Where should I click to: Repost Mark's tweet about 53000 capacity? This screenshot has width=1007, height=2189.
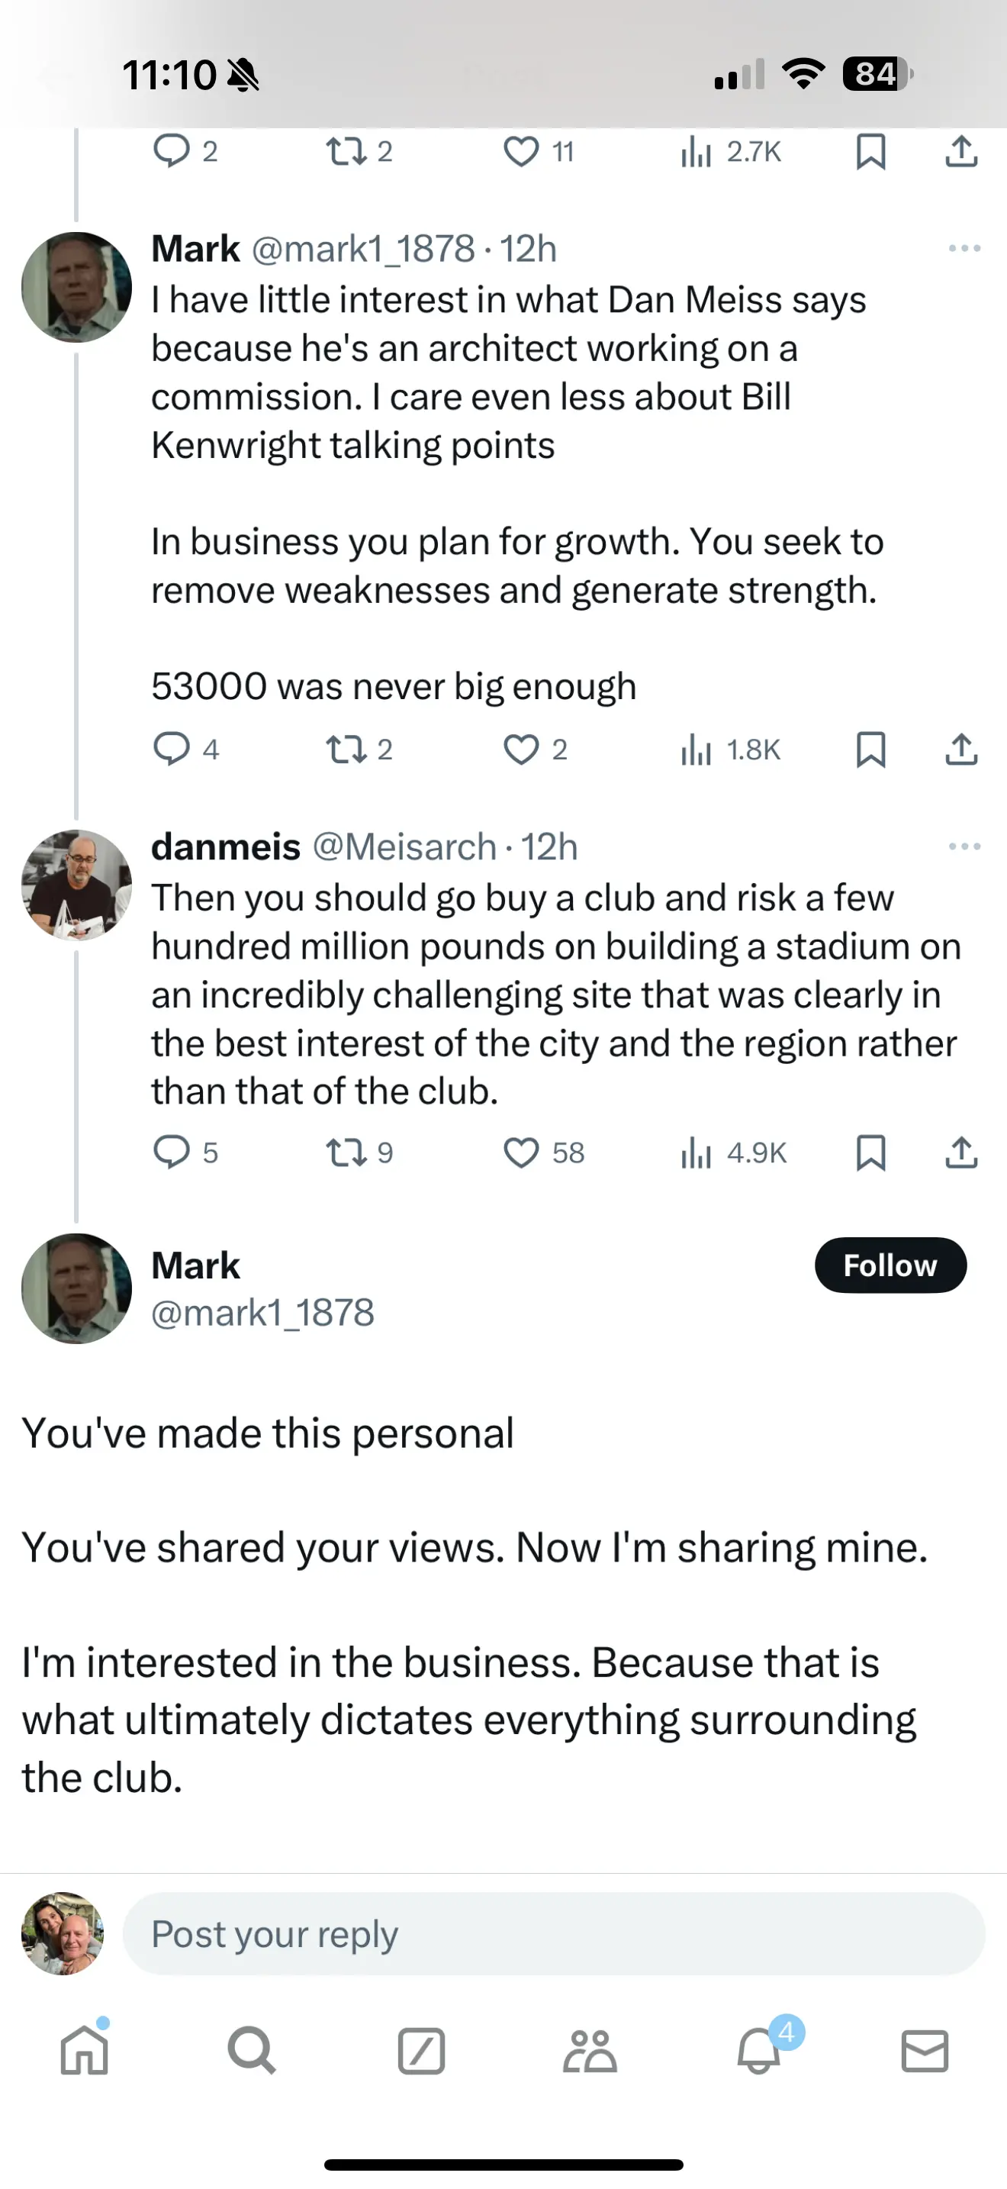click(346, 749)
